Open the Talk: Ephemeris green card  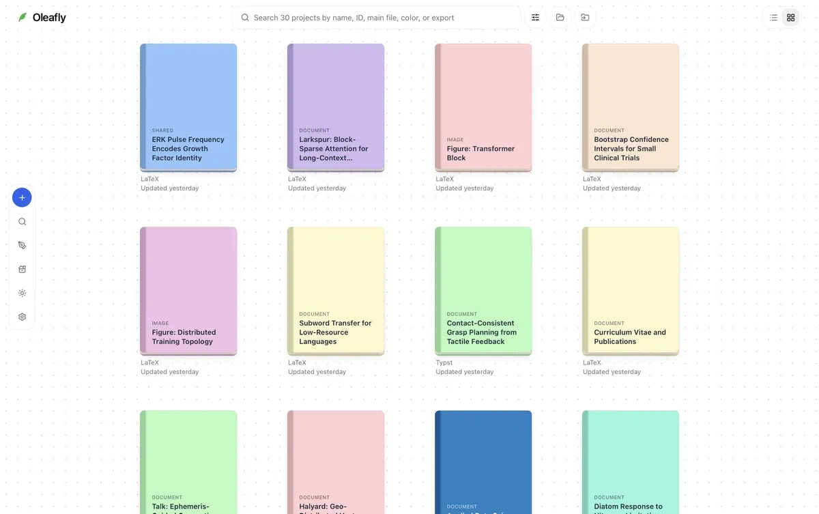[x=188, y=462]
